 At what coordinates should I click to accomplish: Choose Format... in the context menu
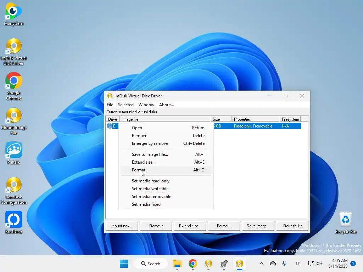point(166,170)
